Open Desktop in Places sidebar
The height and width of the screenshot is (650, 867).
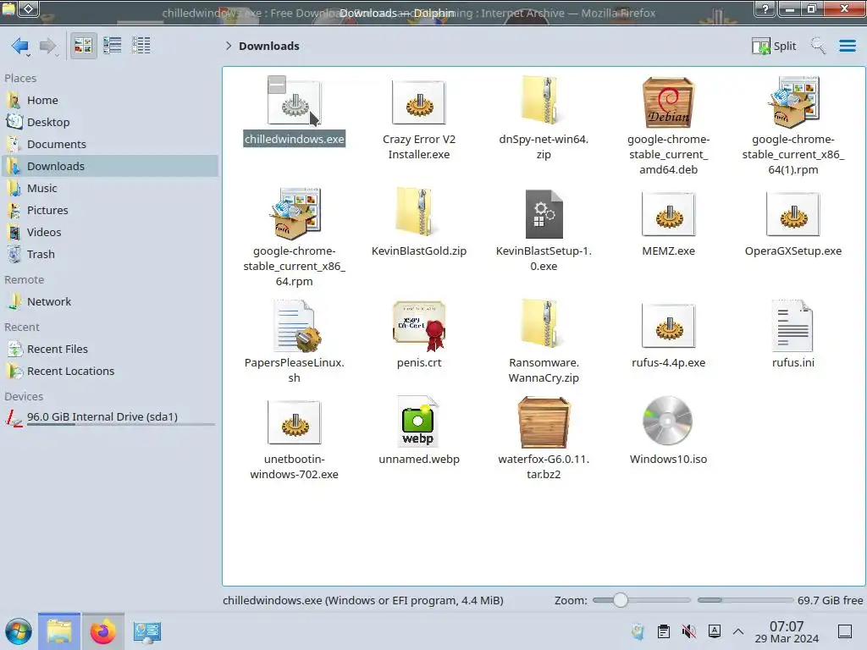tap(109, 122)
